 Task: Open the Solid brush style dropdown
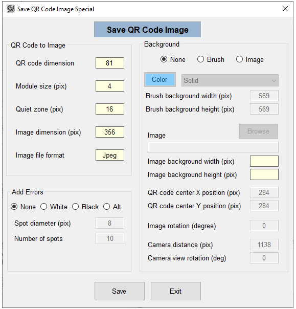[230, 80]
